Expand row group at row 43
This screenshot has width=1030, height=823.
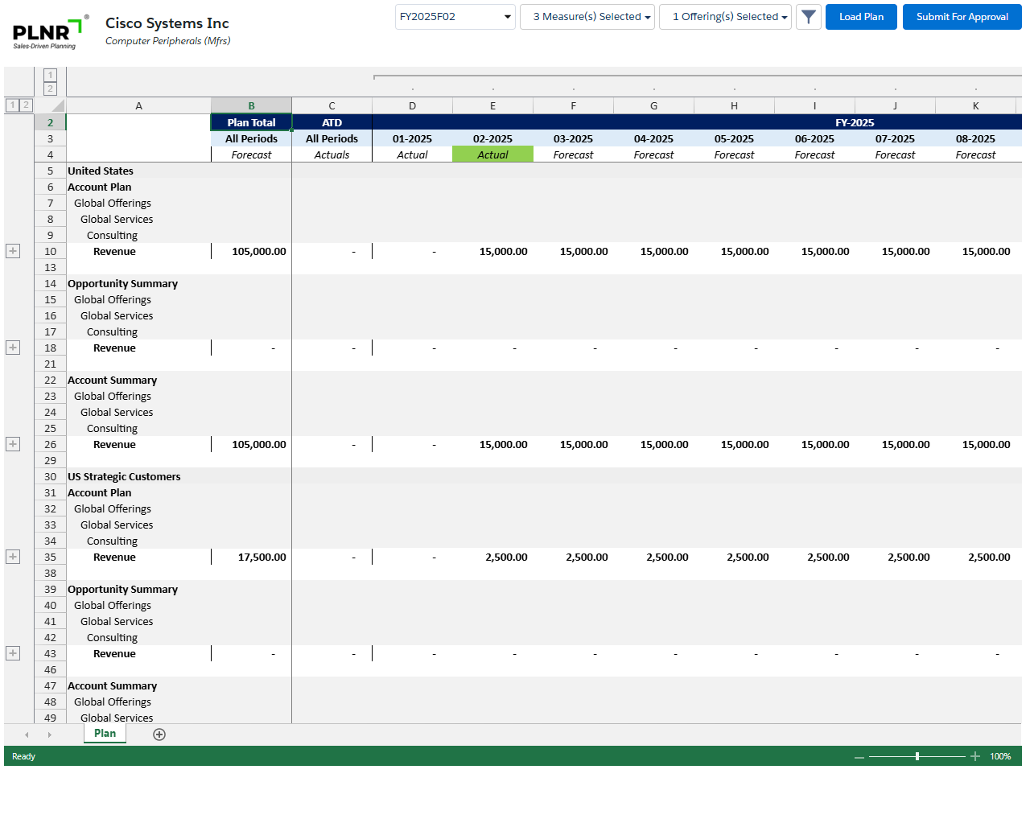[x=13, y=653]
